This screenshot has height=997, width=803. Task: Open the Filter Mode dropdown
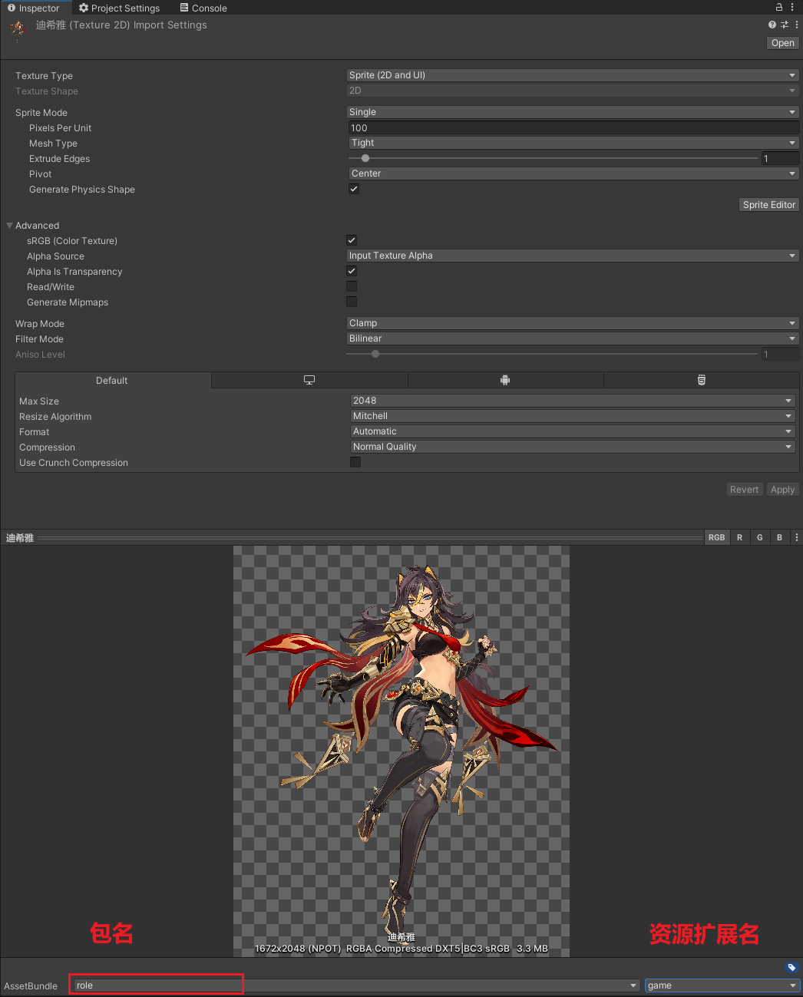click(573, 338)
